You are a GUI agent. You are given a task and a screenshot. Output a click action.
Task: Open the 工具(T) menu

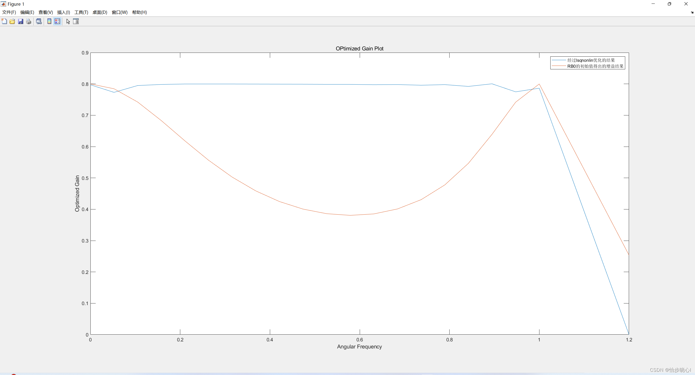tap(81, 12)
